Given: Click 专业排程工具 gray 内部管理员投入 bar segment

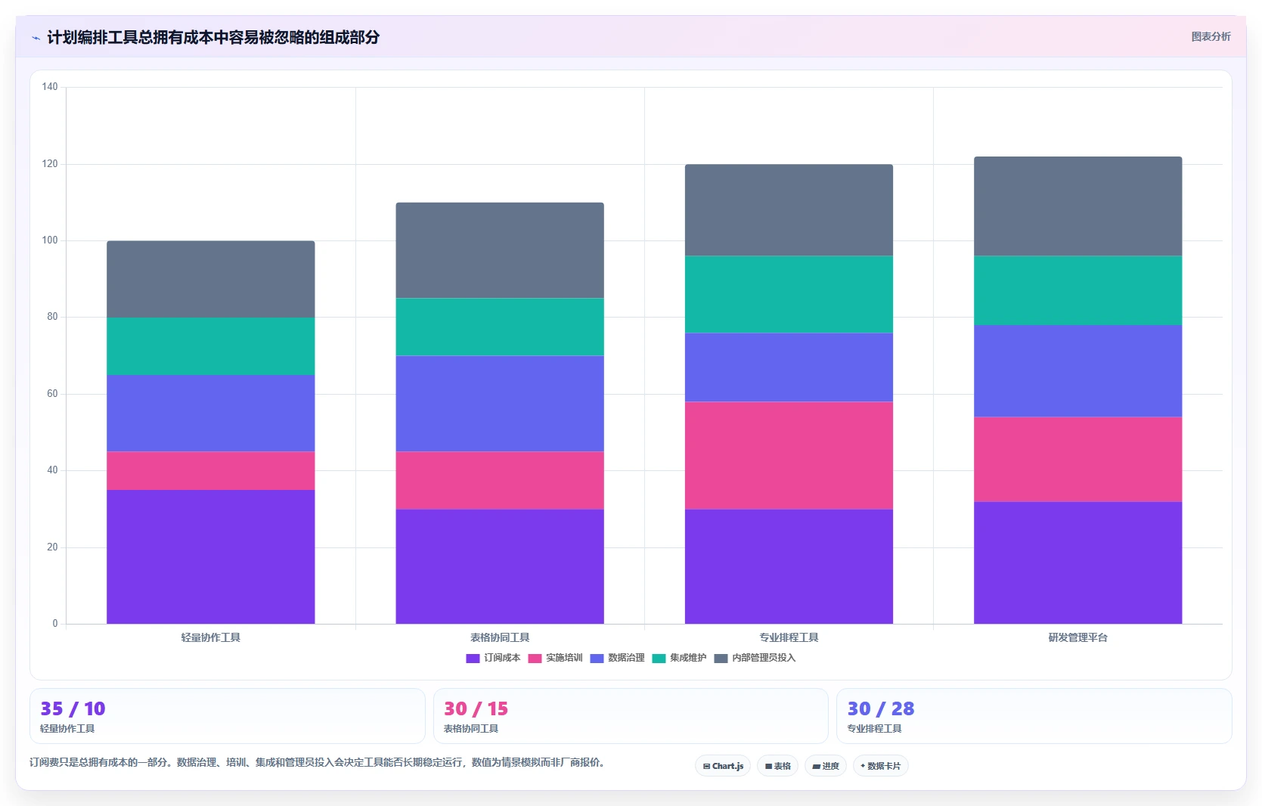Looking at the screenshot, I should tap(789, 210).
